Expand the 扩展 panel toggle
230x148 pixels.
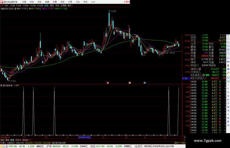[x=3, y=143]
